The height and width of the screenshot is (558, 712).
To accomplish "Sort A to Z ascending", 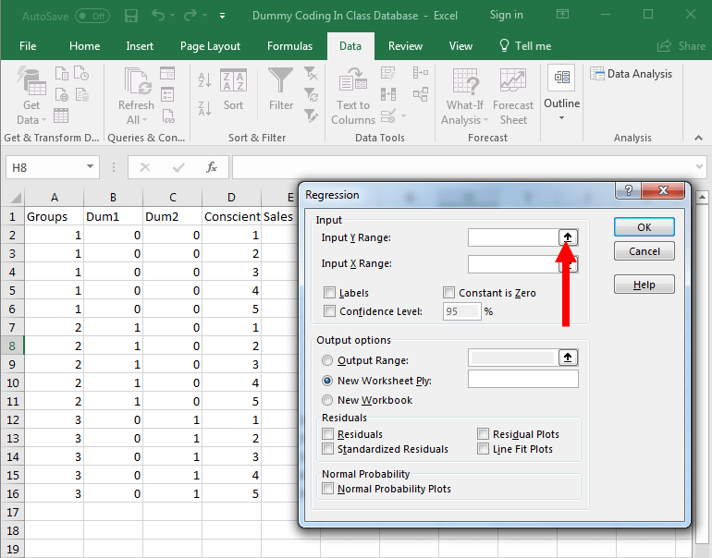I will 204,79.
